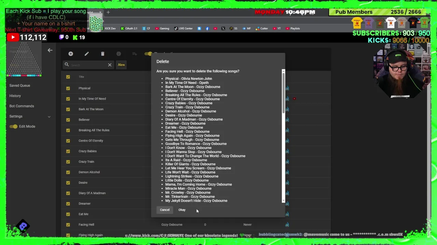Image resolution: width=437 pixels, height=245 pixels.
Task: Uncheck the In My Time Of Need checkbox
Action: pos(68,99)
